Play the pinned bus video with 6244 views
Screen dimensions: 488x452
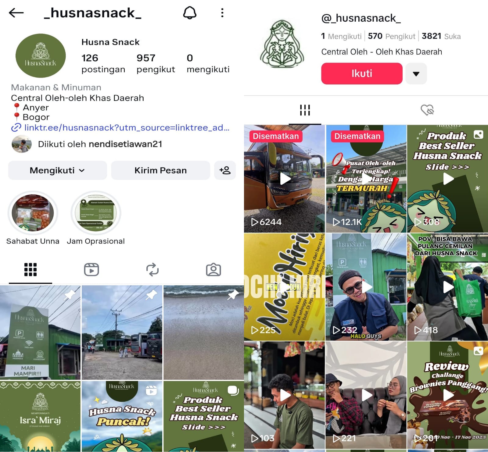pos(284,179)
